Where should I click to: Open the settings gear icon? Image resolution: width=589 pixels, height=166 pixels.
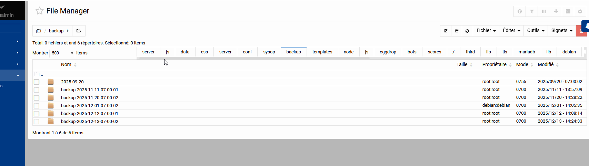point(580,11)
